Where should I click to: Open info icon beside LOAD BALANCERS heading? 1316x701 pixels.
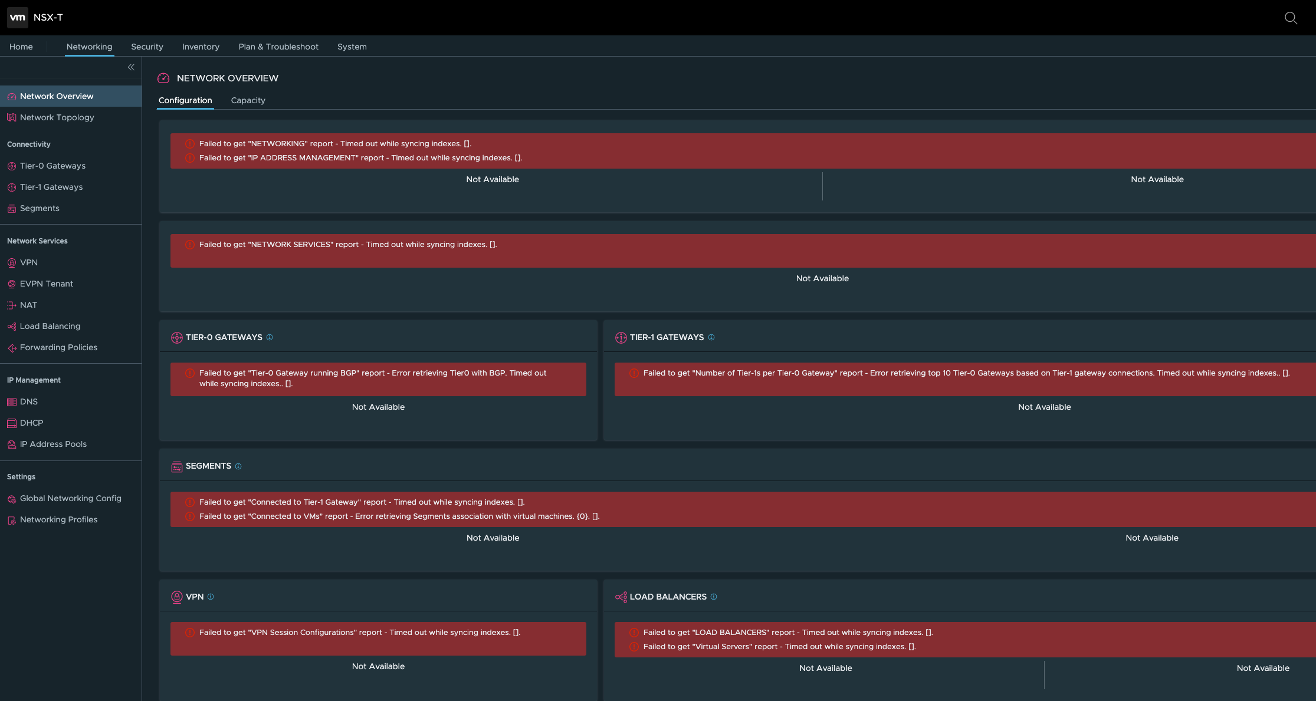tap(714, 597)
